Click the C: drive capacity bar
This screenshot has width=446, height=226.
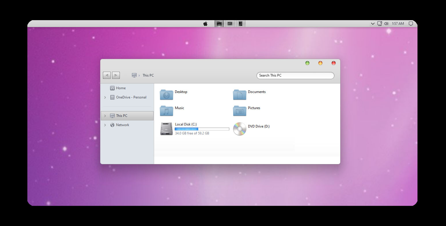pyautogui.click(x=202, y=129)
